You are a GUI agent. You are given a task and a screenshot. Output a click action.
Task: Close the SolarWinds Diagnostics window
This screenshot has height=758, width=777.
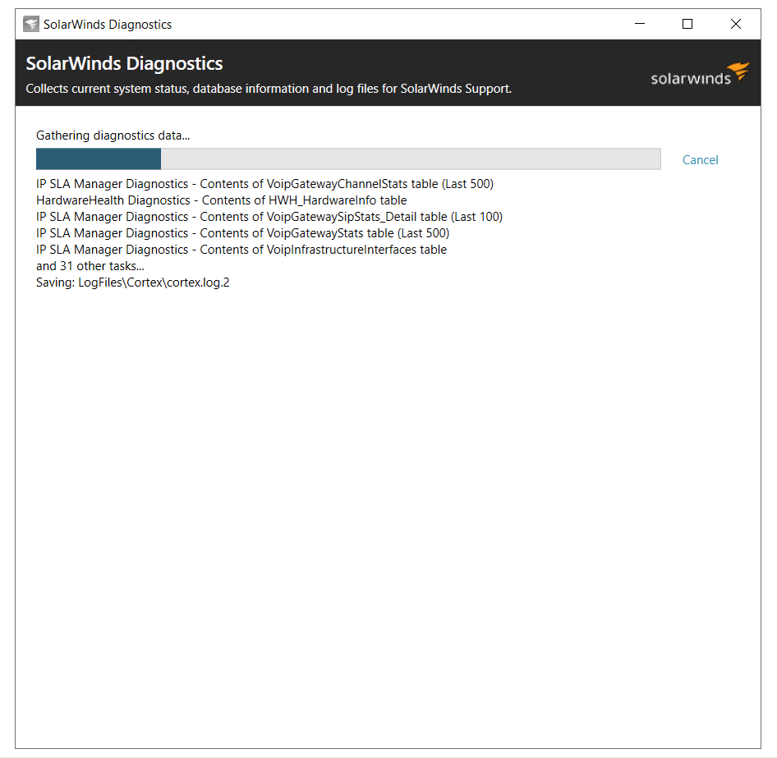(736, 24)
